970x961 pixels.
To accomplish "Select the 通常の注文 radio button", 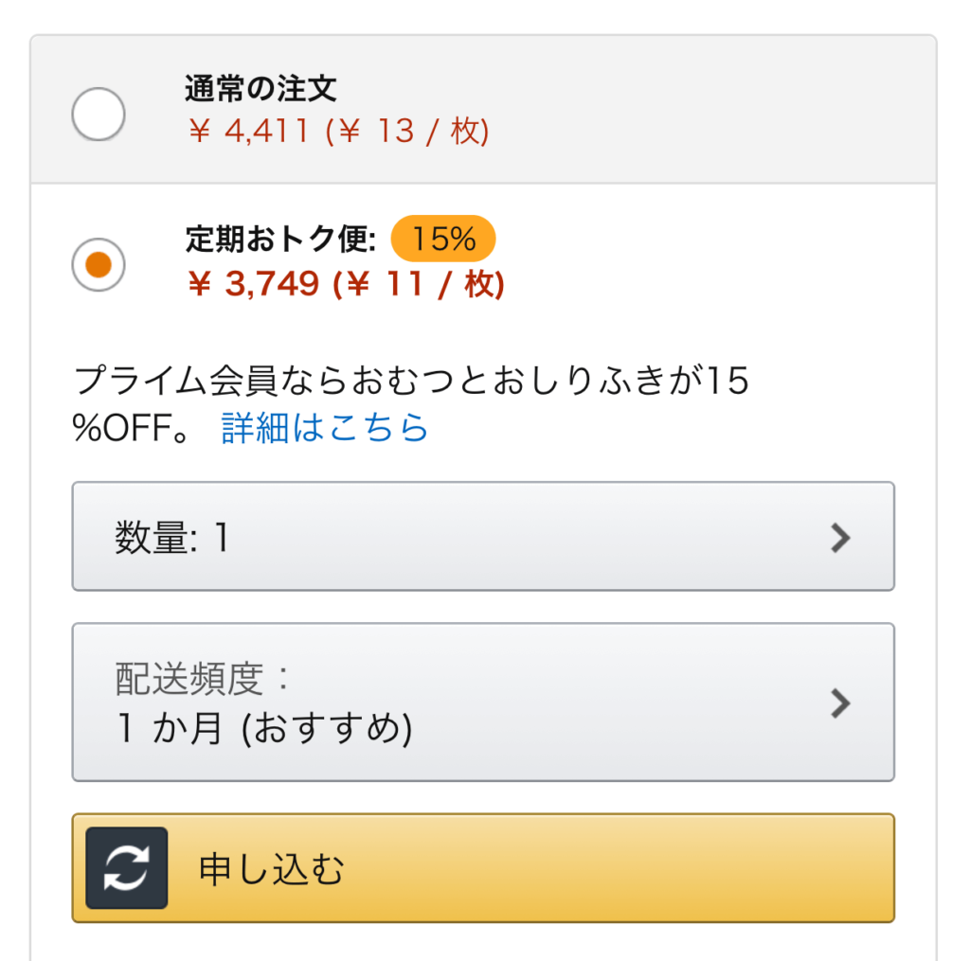I will 99,114.
